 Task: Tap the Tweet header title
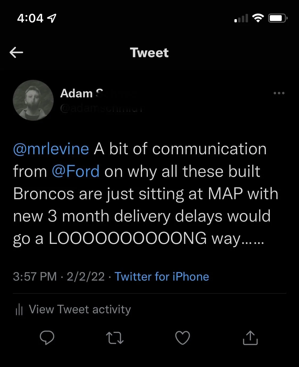point(149,53)
